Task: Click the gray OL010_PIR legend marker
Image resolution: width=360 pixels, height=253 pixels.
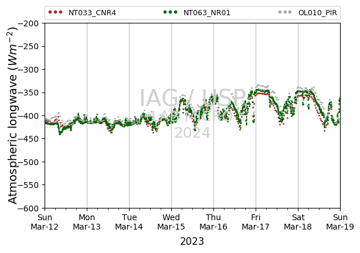Action: coord(285,12)
